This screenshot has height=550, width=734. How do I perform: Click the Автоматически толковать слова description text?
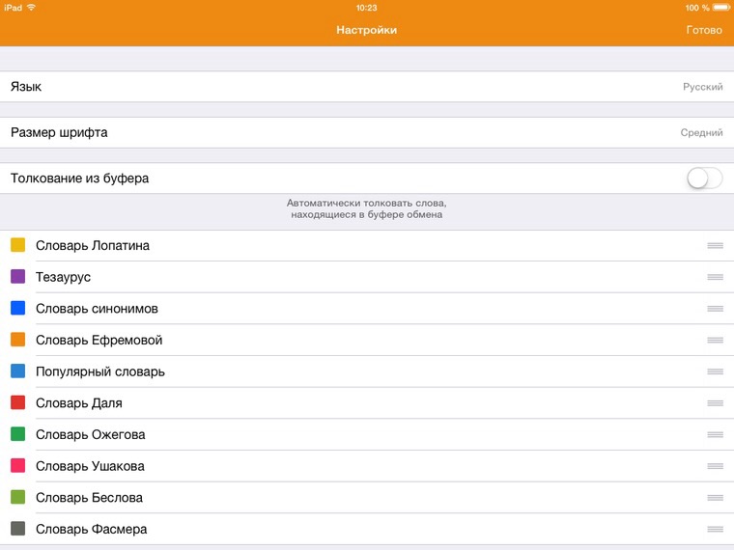(x=367, y=209)
